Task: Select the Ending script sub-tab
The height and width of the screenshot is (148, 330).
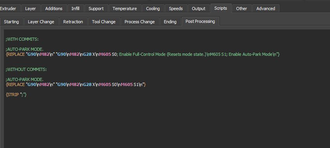Action: click(x=170, y=22)
